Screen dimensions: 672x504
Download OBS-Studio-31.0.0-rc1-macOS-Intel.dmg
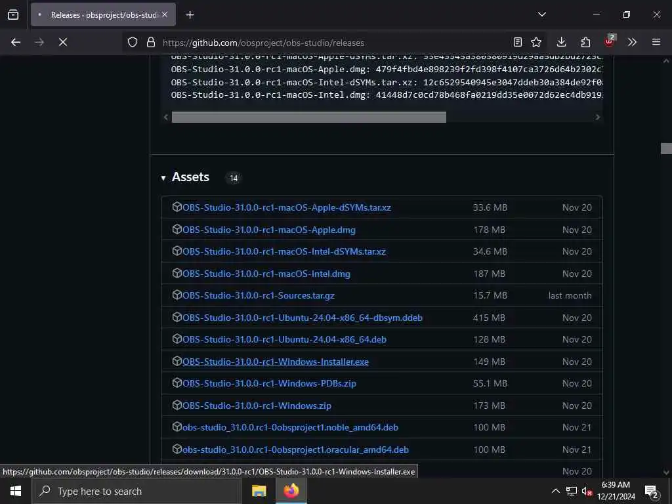pos(266,274)
